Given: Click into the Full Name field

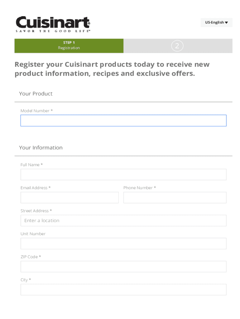Looking at the screenshot, I should coord(123,174).
